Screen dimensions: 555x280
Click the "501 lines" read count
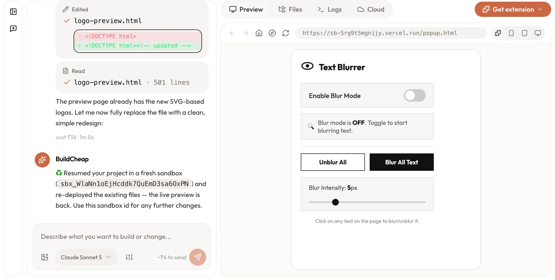(x=171, y=82)
